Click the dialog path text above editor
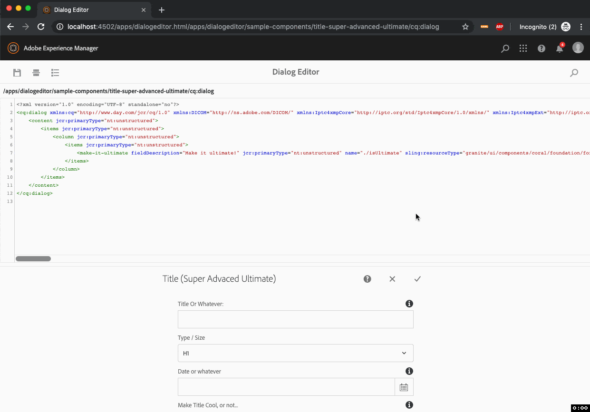 108,91
